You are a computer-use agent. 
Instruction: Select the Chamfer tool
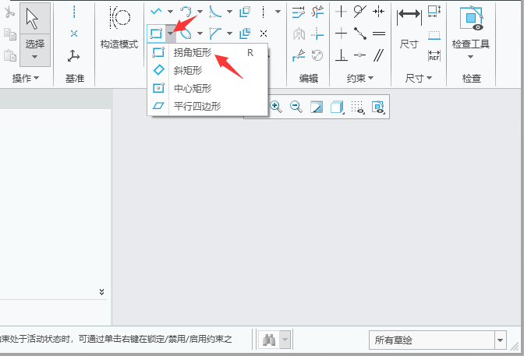coord(215,33)
